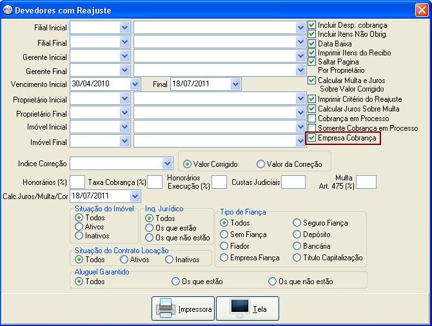432x326 pixels.
Task: Expand the Filial Inicial code dropdown
Action: [x=124, y=28]
